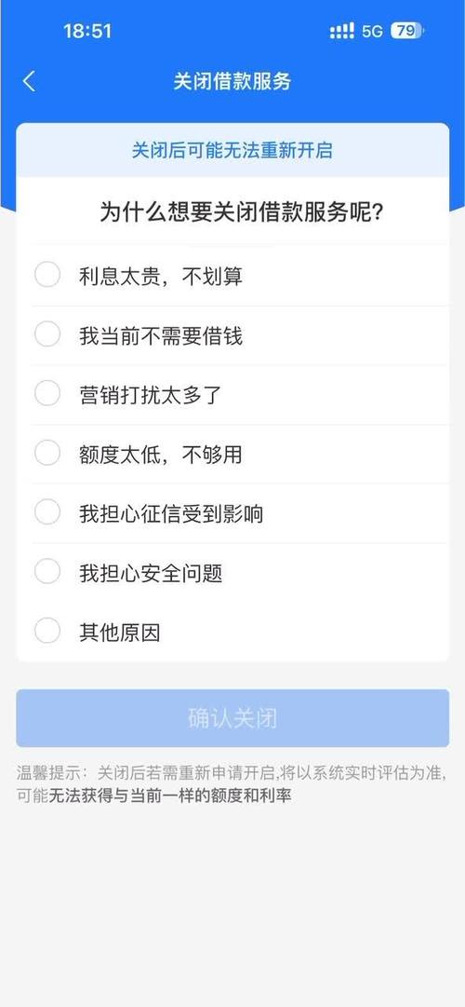Tap the 确认关闭 button

232,718
